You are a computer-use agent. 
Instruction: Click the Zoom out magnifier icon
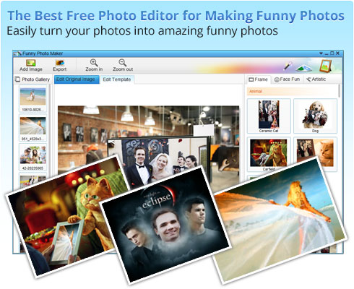coord(123,63)
